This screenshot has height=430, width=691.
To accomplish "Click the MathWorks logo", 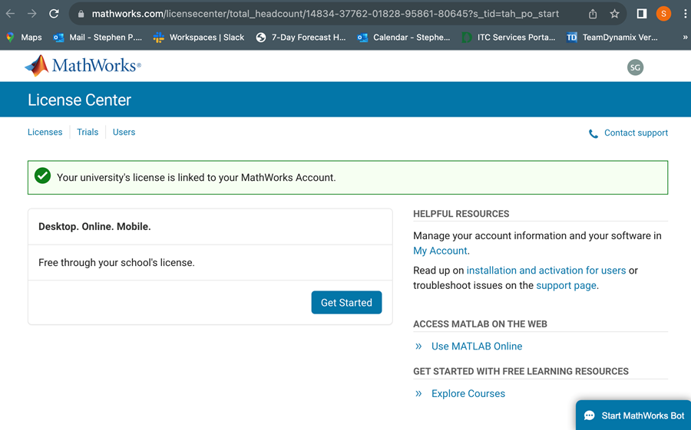I will [83, 66].
